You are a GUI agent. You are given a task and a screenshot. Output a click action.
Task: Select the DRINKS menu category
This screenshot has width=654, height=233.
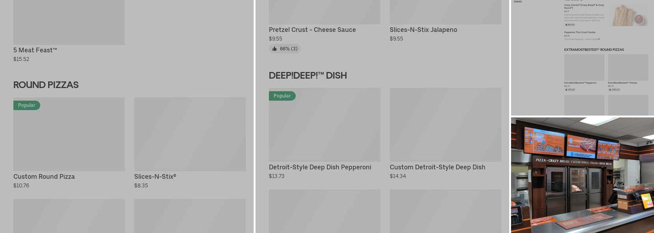(518, 2)
